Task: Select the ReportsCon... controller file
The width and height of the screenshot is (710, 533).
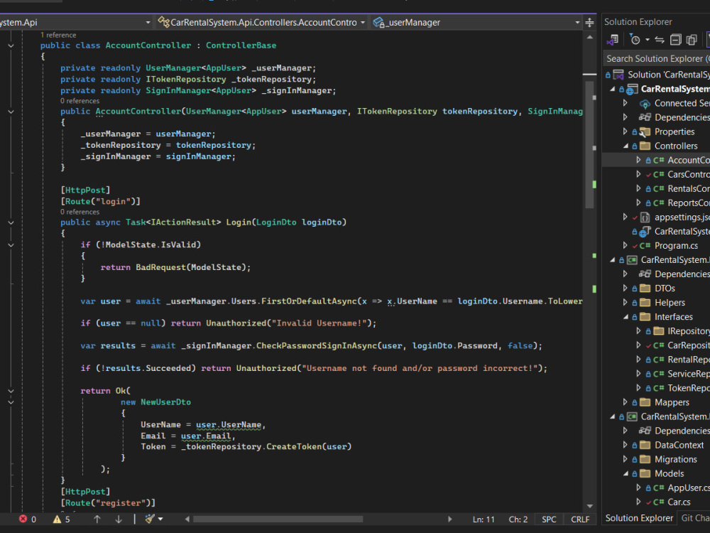Action: (688, 203)
